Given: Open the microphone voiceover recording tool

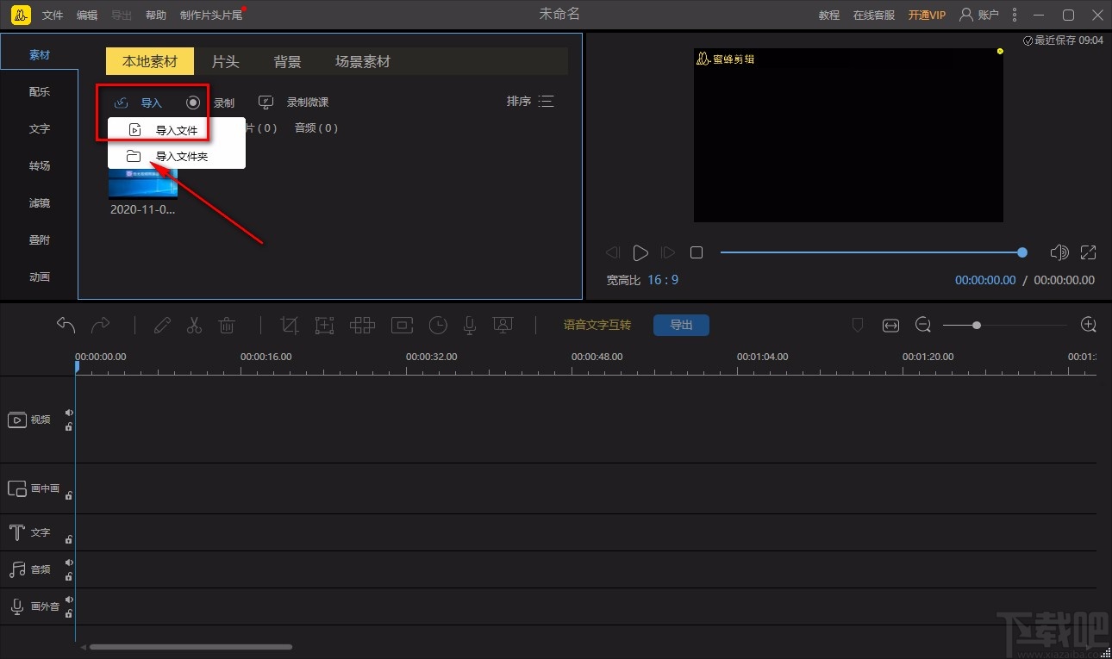Looking at the screenshot, I should coord(469,325).
